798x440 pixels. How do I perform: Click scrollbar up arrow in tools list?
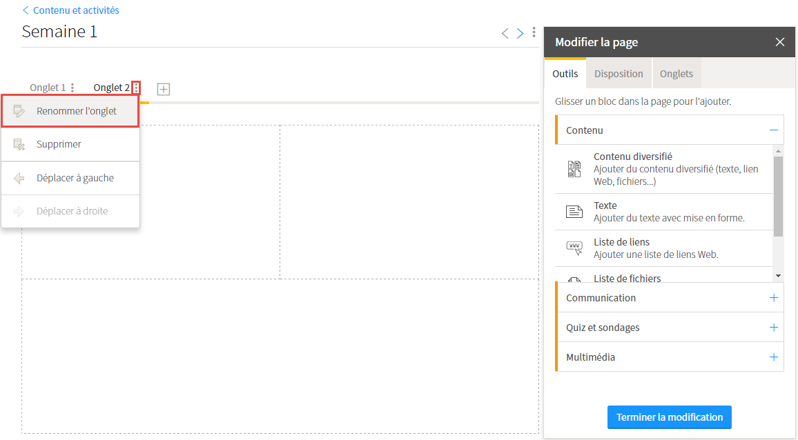click(x=778, y=151)
